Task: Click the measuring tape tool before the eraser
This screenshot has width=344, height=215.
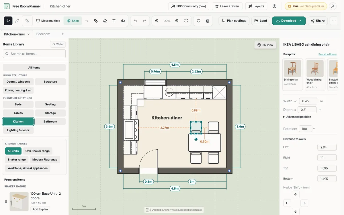Action: tap(96, 21)
